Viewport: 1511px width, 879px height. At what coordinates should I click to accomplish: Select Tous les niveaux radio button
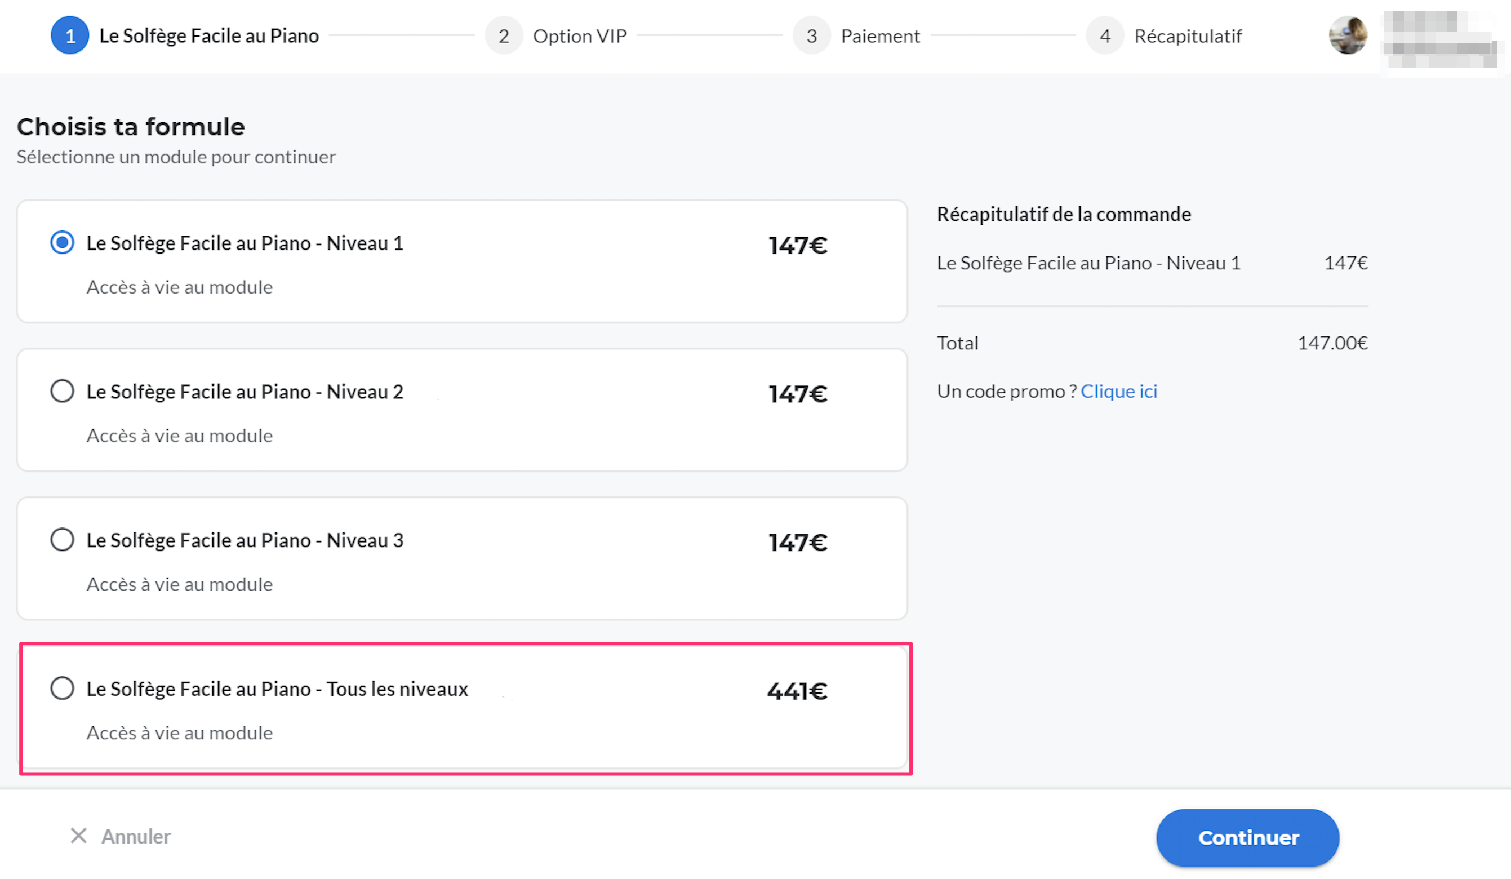[63, 689]
